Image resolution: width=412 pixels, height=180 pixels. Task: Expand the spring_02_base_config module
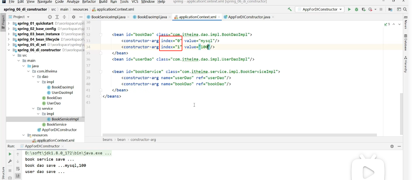pos(9,29)
